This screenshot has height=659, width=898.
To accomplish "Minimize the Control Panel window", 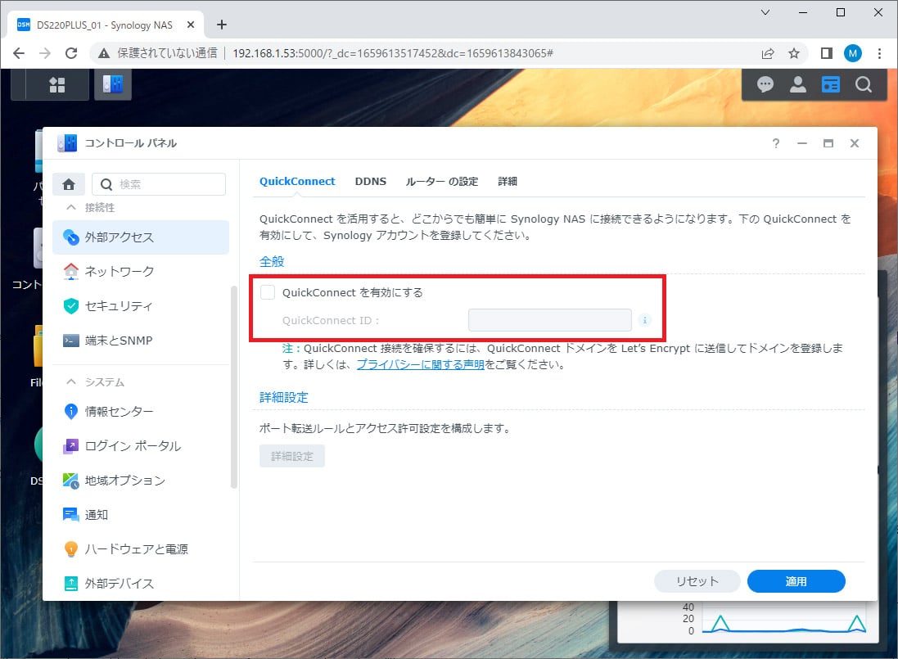I will [x=801, y=143].
